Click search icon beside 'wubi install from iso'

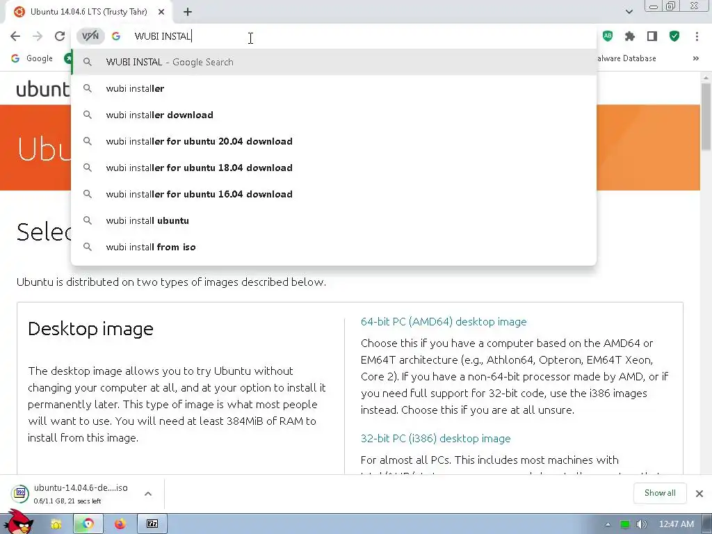(88, 247)
